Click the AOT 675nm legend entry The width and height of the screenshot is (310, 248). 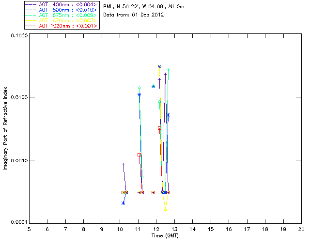(62, 15)
